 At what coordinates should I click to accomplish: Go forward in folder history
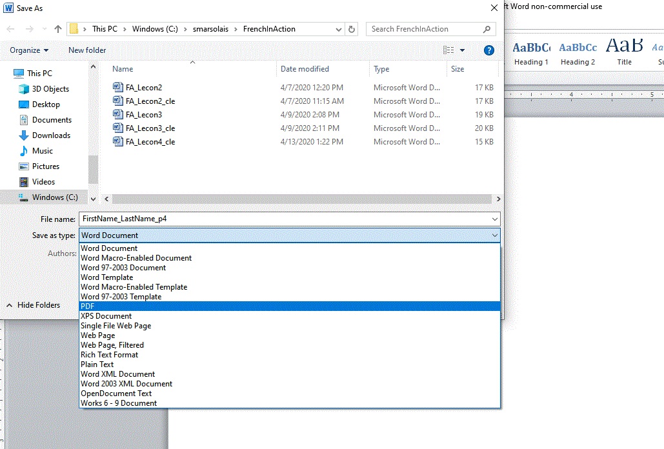point(29,29)
